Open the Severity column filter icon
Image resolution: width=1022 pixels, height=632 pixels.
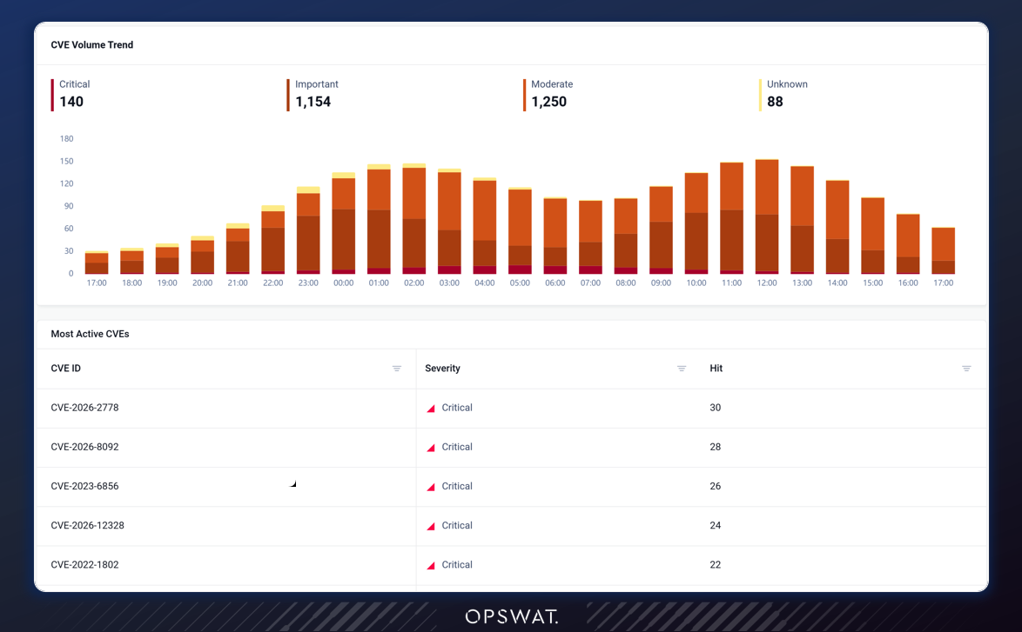pyautogui.click(x=681, y=369)
